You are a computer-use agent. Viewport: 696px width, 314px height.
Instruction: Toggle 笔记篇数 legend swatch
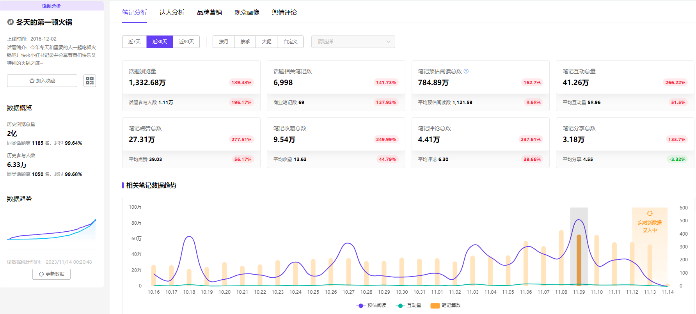tap(435, 305)
